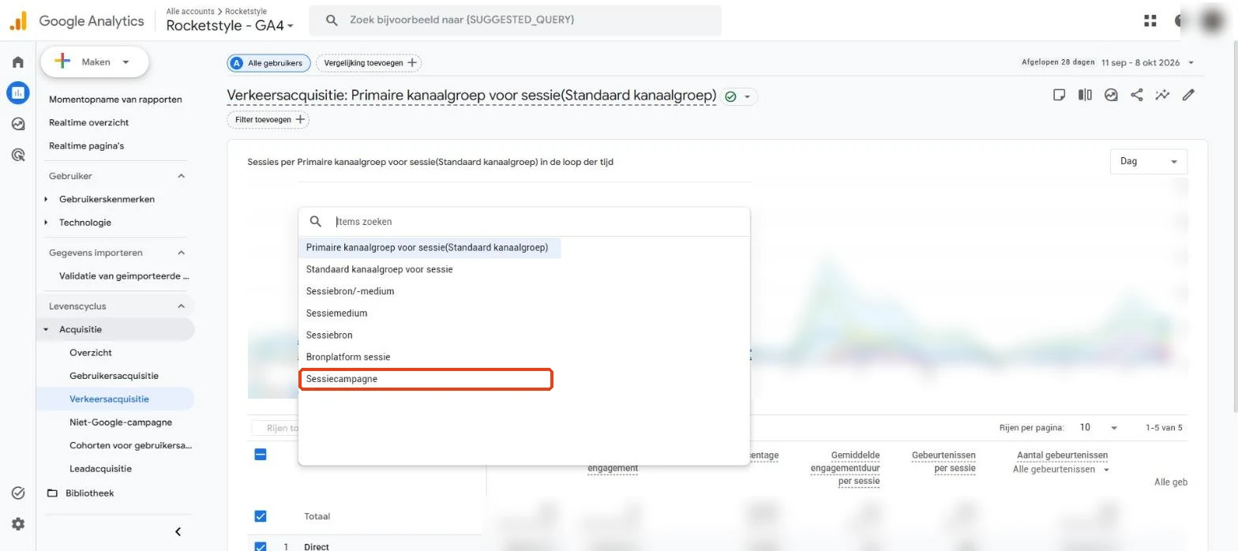Open dropdown arrow next to report status
Image resolution: width=1238 pixels, height=551 pixels.
coord(747,97)
